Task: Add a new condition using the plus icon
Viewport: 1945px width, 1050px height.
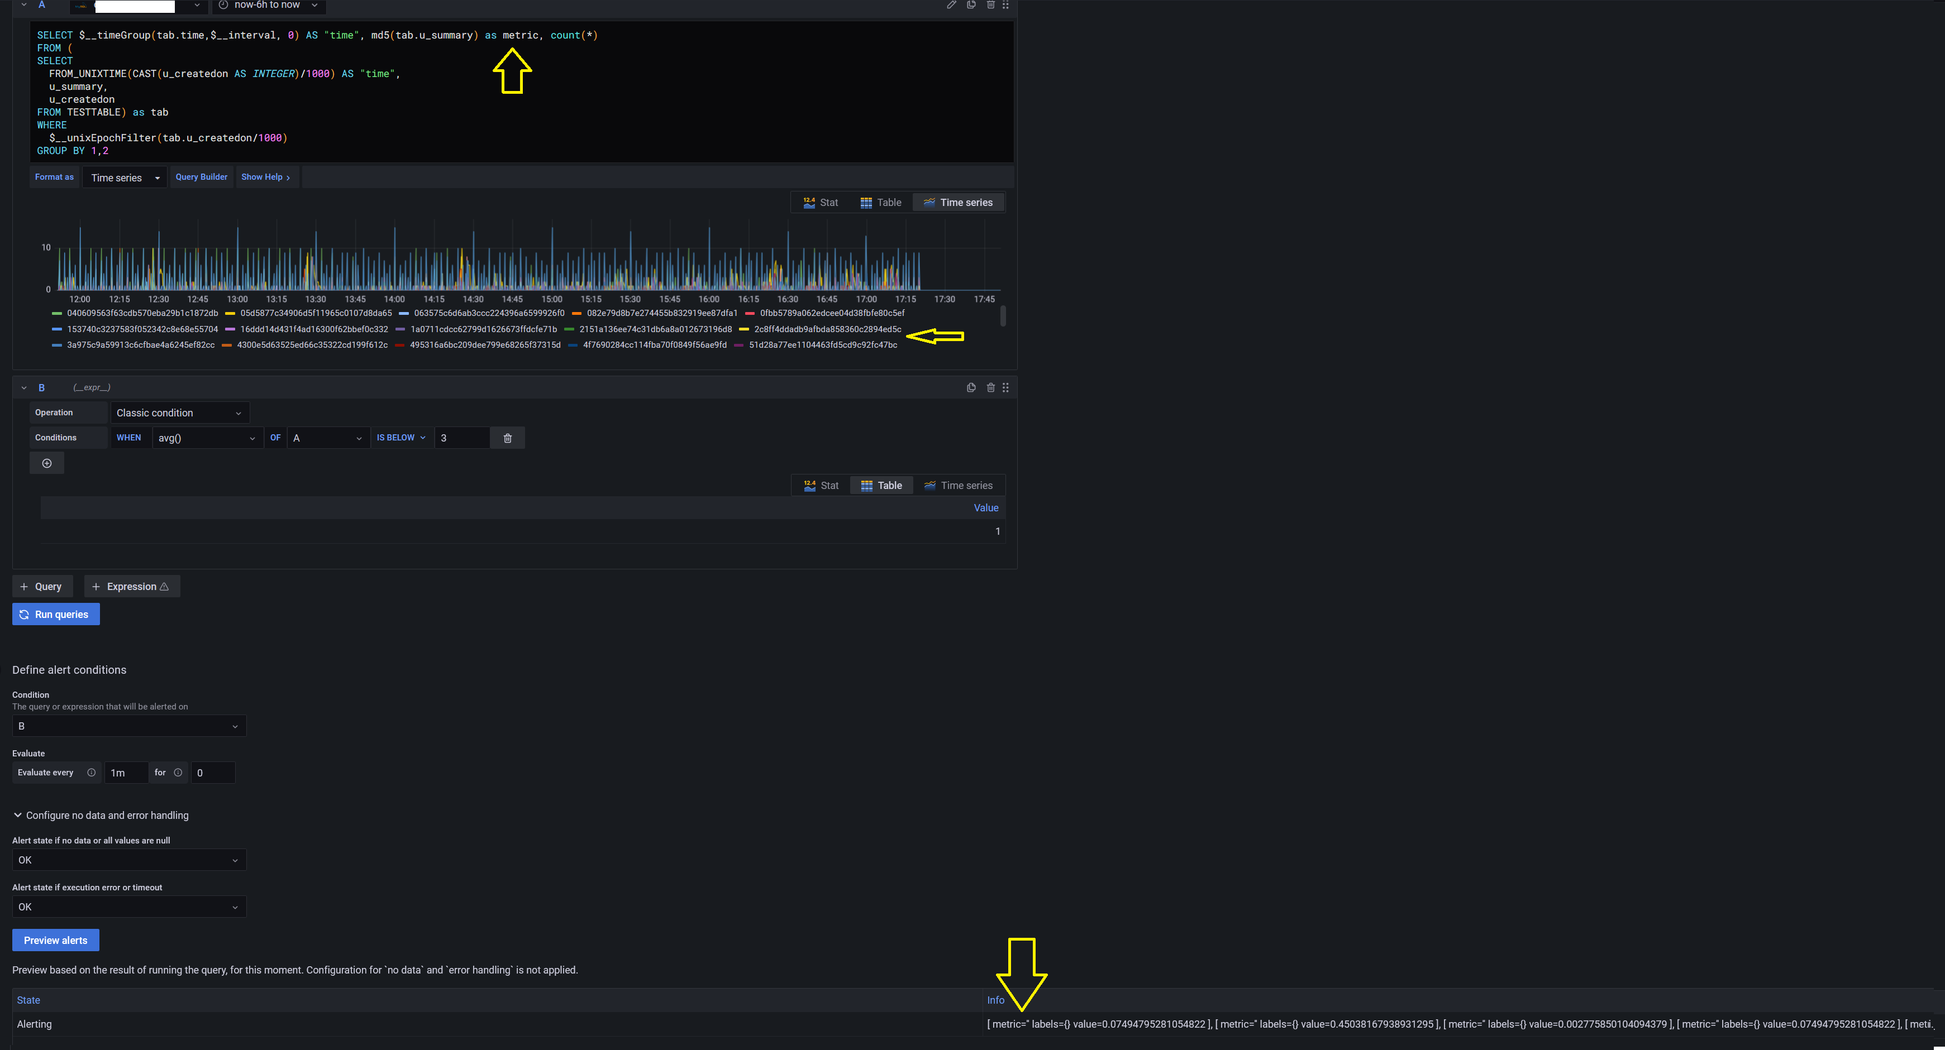Action: tap(46, 462)
